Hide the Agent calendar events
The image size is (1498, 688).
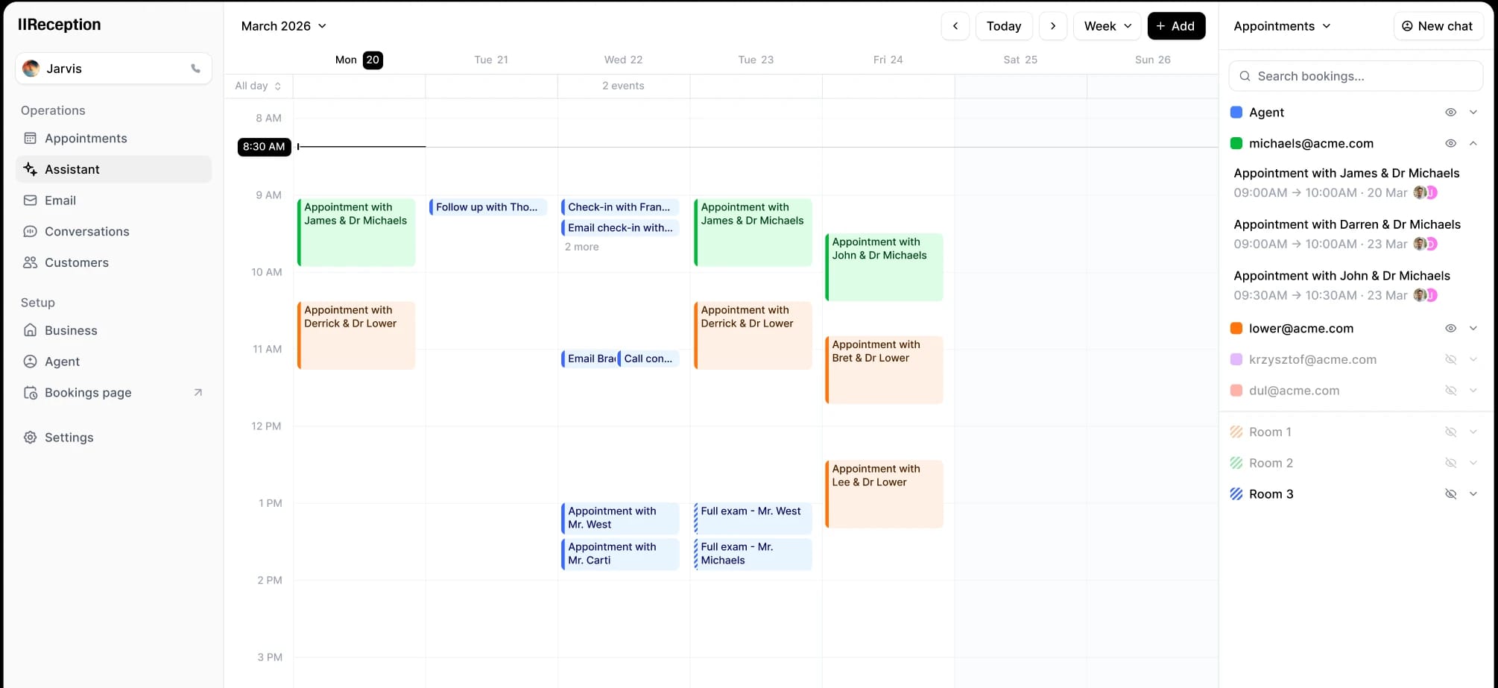click(x=1450, y=112)
